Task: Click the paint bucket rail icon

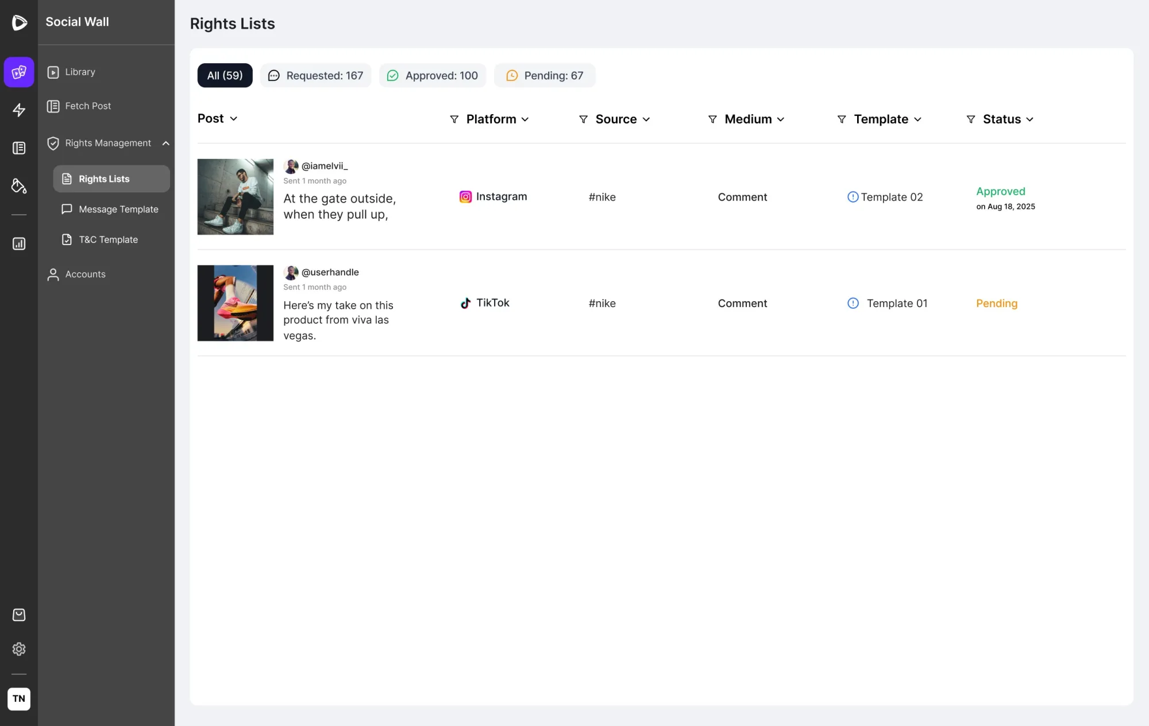Action: [19, 186]
